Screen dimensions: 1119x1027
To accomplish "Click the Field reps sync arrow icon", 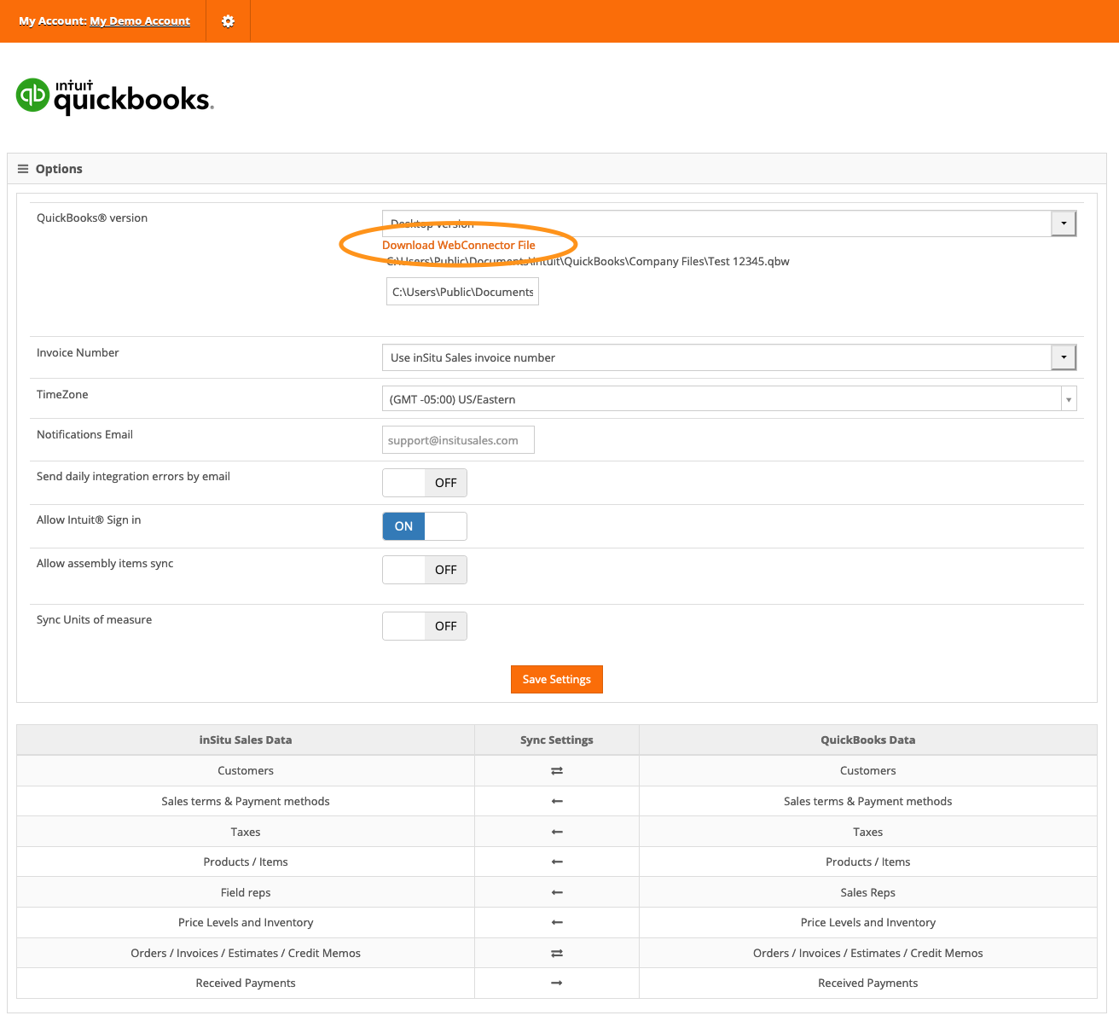I will (x=557, y=892).
